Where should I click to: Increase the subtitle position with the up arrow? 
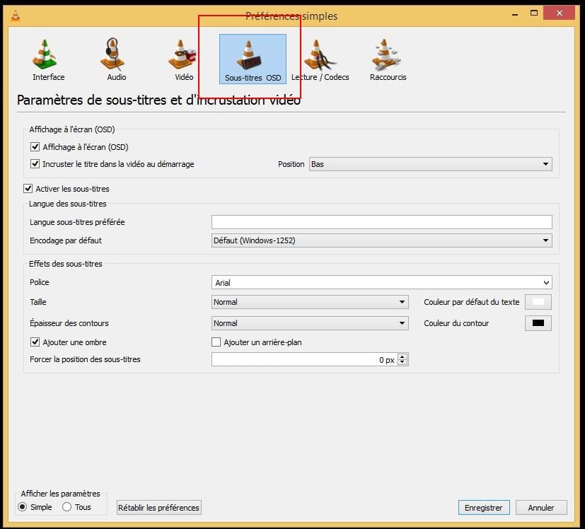(402, 356)
